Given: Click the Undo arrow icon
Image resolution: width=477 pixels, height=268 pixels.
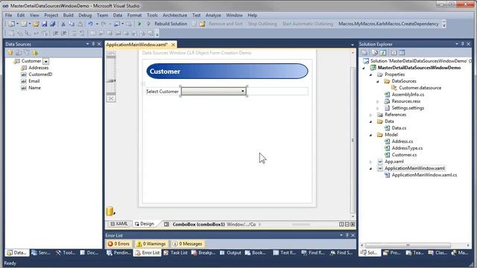Looking at the screenshot, I should [x=90, y=24].
